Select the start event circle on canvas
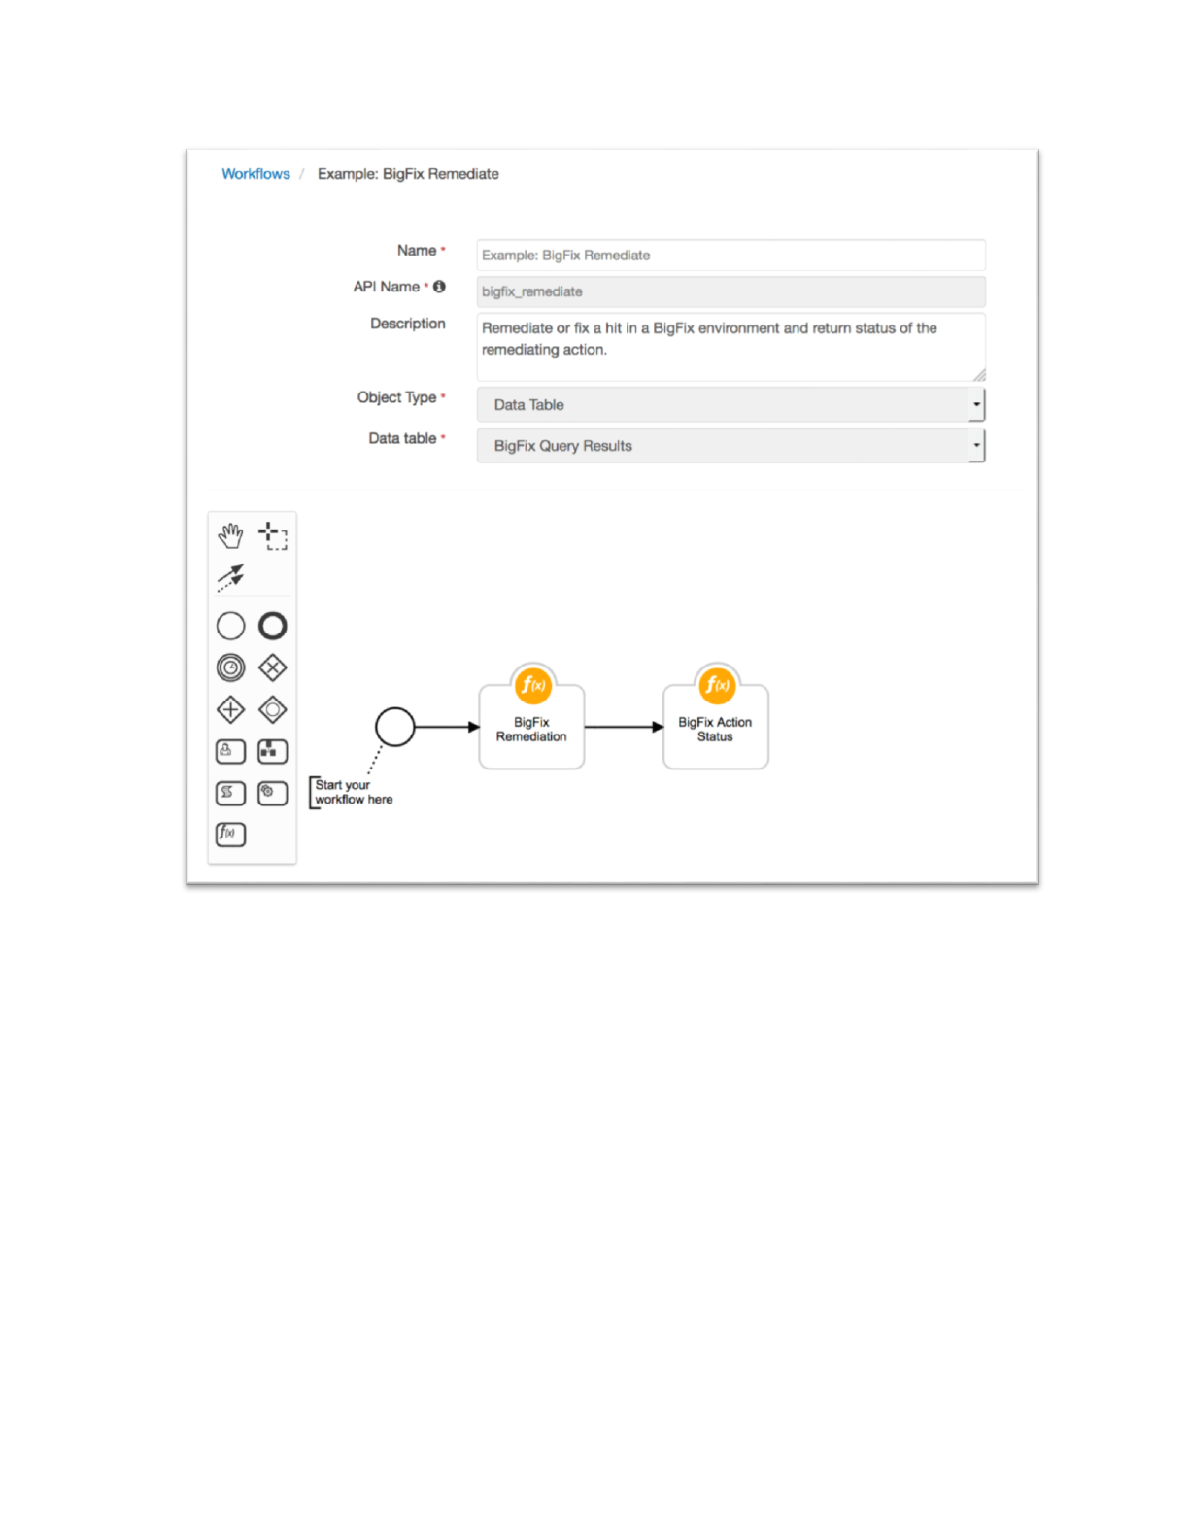This screenshot has width=1189, height=1539. pos(395,727)
